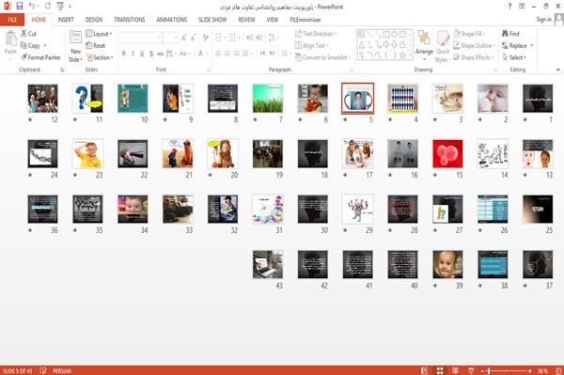This screenshot has width=564, height=375.
Task: Click the Undo arrow icon
Action: [32, 6]
